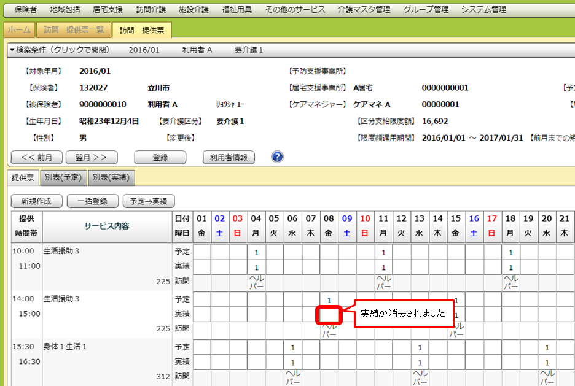
Task: Open the 保険者 menu
Action: point(25,9)
